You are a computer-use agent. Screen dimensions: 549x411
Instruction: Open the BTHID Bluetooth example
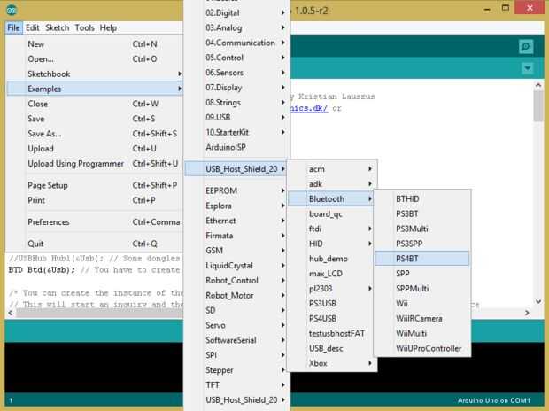click(x=422, y=199)
